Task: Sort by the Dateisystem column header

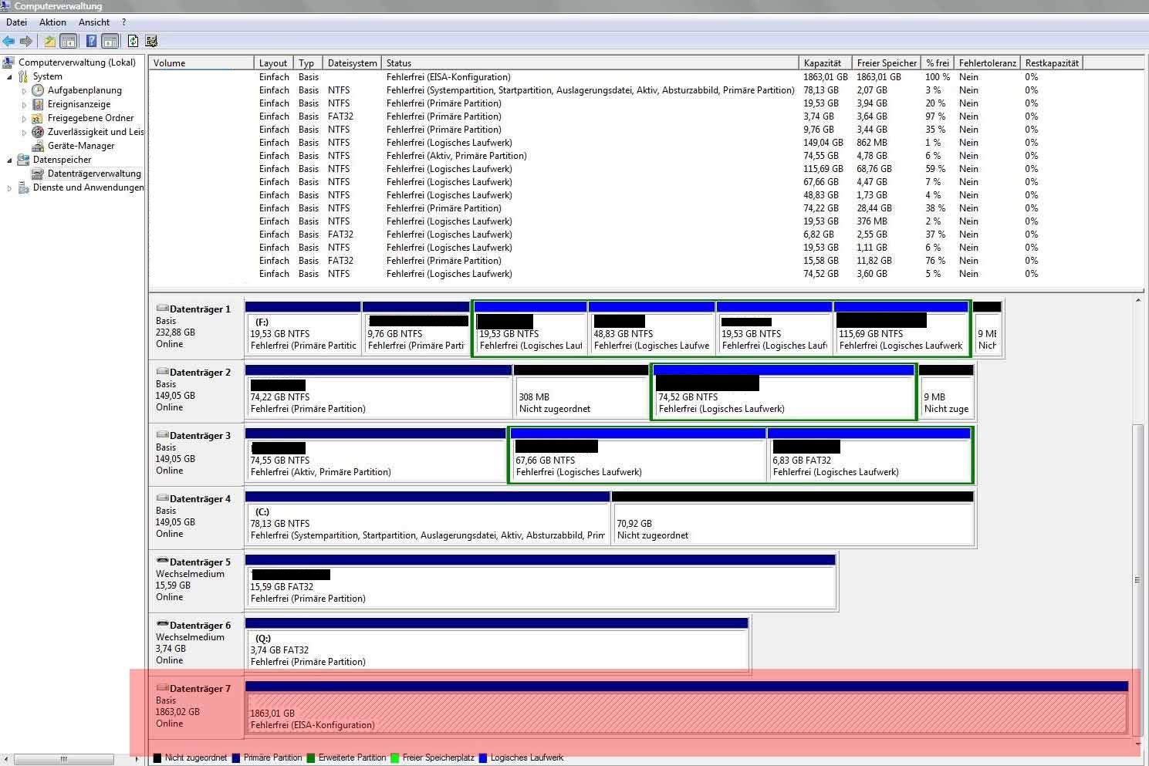Action: tap(352, 62)
